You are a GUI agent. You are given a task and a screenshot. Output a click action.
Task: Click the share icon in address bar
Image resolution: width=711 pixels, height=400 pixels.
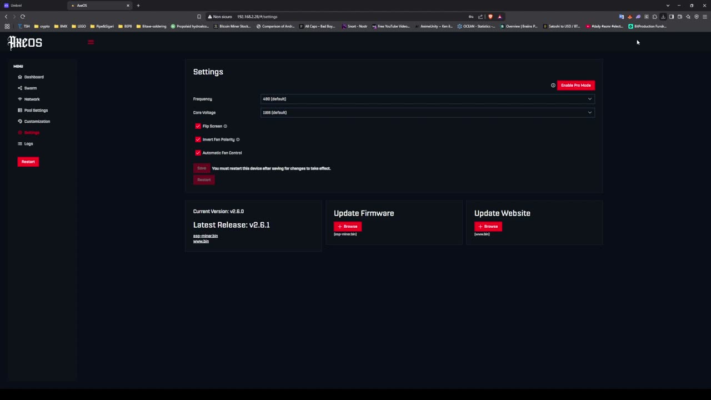point(480,17)
